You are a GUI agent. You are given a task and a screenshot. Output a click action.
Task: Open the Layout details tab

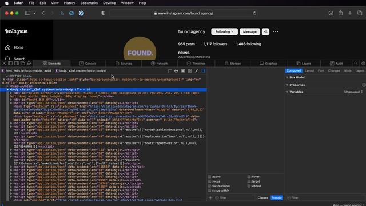[309, 70]
